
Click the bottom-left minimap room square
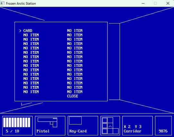[105, 131]
